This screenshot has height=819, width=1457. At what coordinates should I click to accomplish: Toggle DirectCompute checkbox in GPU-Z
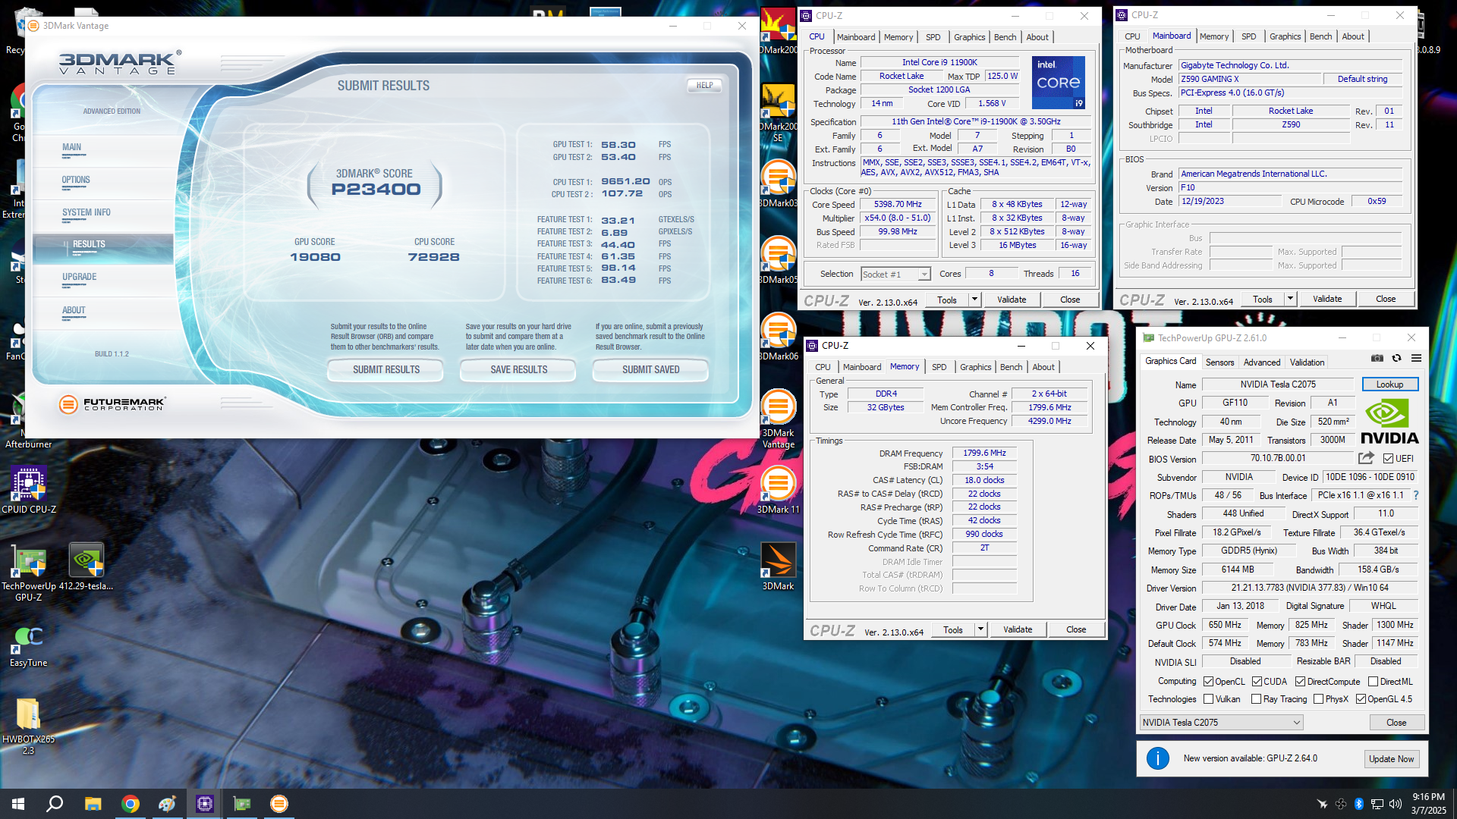pyautogui.click(x=1301, y=682)
